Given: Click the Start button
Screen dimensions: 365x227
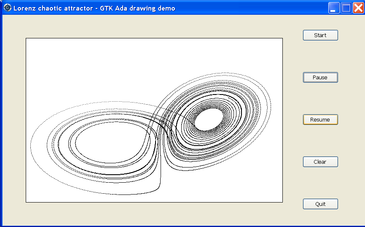Looking at the screenshot, I should click(x=320, y=35).
